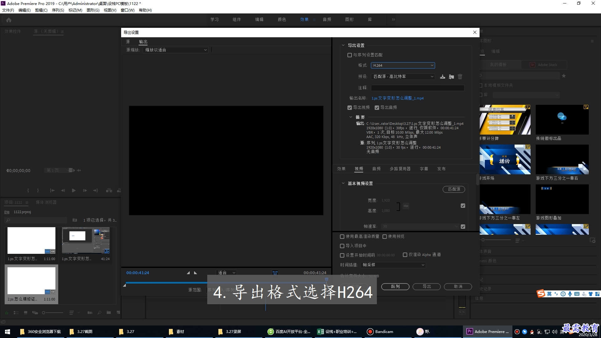The height and width of the screenshot is (338, 601).
Task: Switch to the 字幕 tab
Action: [424, 169]
